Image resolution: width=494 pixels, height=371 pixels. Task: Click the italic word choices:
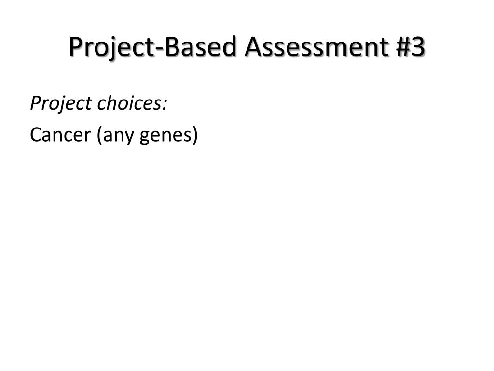coord(132,102)
